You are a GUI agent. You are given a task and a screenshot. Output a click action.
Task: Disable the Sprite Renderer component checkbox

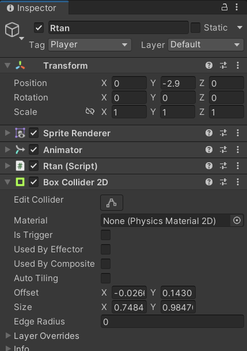click(x=34, y=133)
